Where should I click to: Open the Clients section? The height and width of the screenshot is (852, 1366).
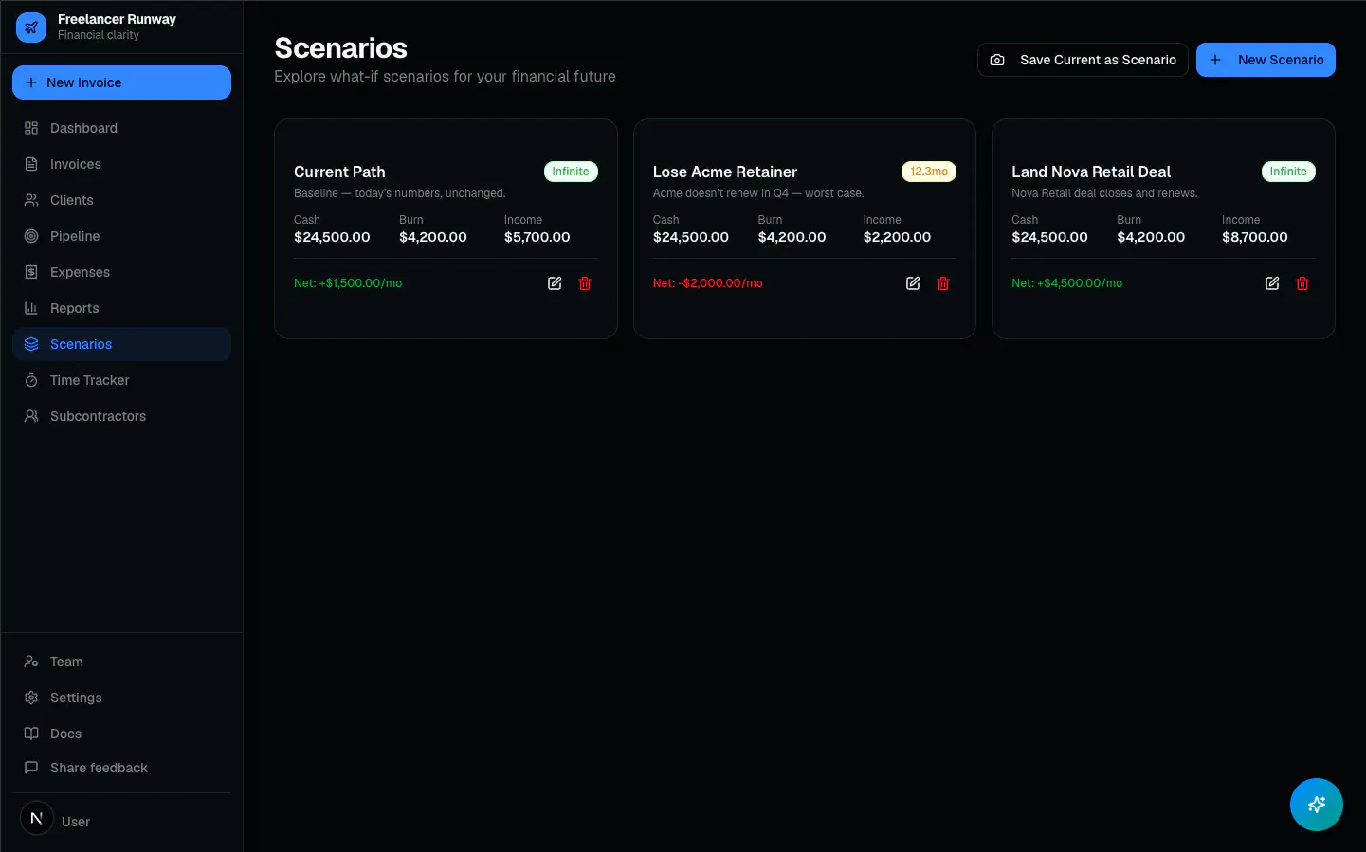[x=121, y=200]
